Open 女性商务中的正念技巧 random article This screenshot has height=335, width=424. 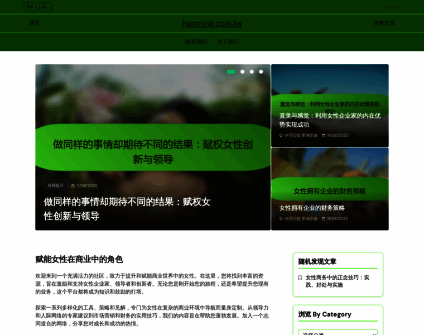338,281
